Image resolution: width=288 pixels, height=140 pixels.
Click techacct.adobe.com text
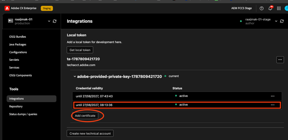81,65
